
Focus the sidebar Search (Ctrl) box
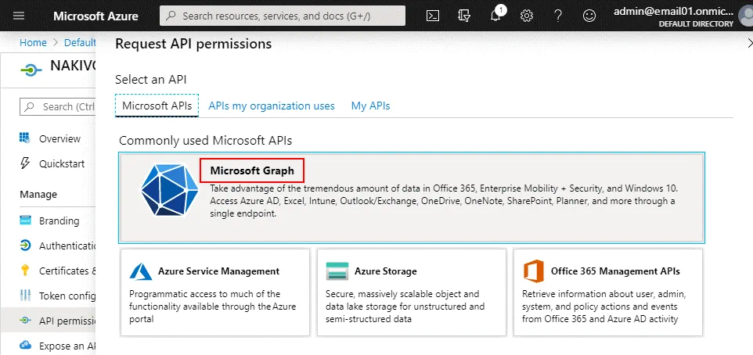point(58,106)
